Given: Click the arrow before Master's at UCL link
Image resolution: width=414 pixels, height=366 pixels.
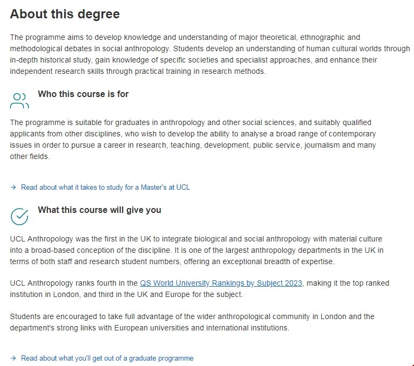Looking at the screenshot, I should (x=13, y=188).
